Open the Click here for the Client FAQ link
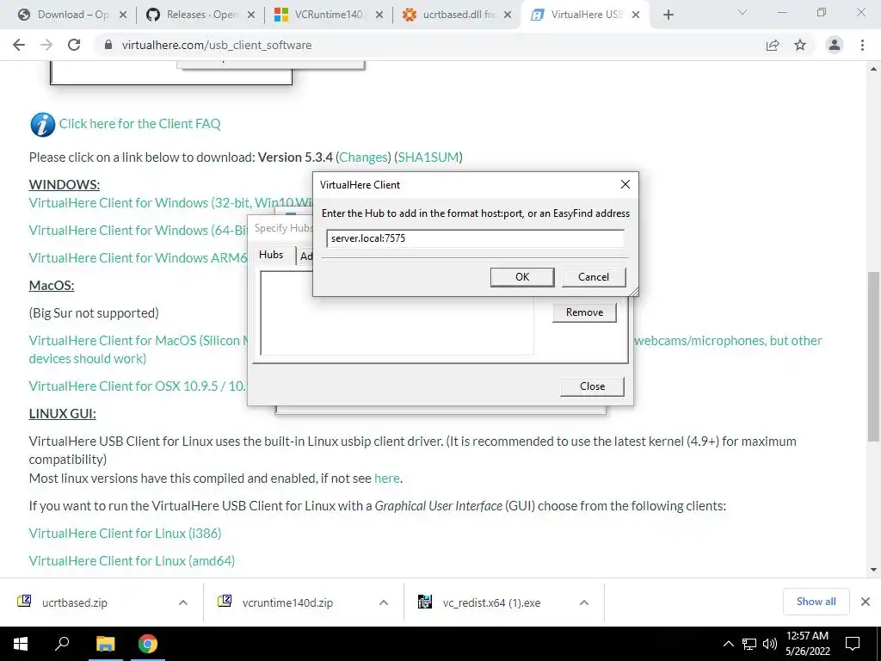This screenshot has width=881, height=661. coord(140,124)
